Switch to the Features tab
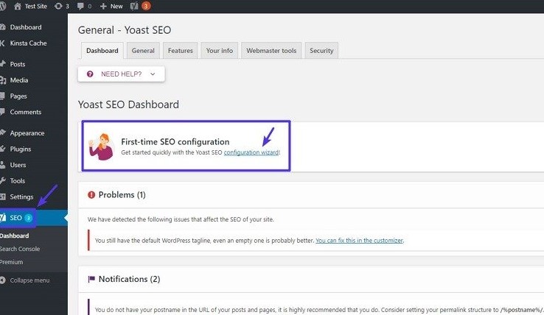This screenshot has height=315, width=544. (181, 51)
